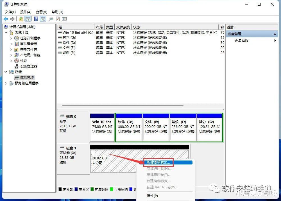
Task: Click the 布局 column header
Action: point(99,27)
